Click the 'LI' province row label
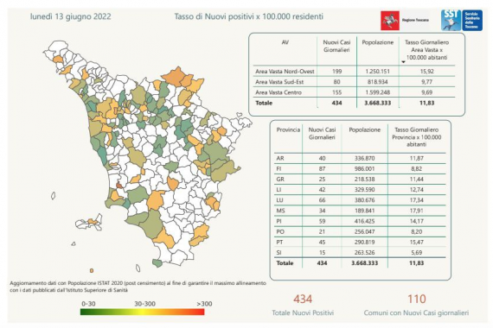Viewport: 493px width, 328px height. click(x=279, y=190)
